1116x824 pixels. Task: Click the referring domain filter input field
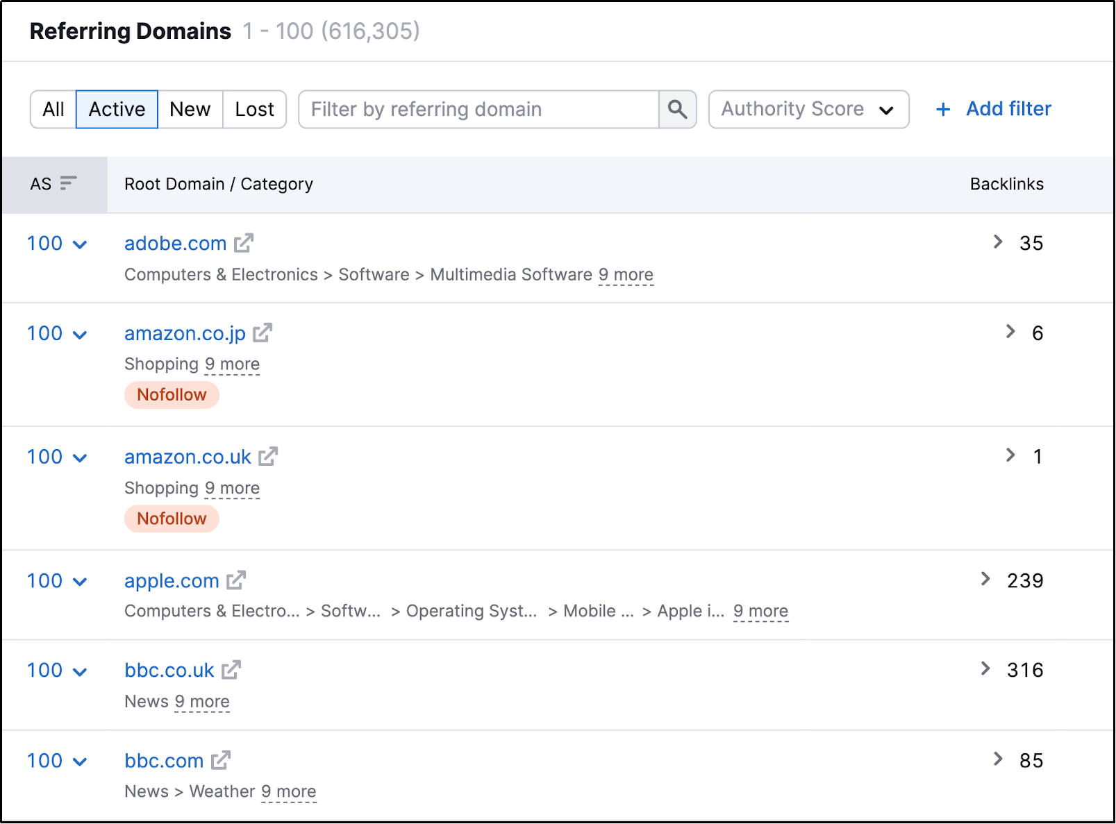[479, 109]
